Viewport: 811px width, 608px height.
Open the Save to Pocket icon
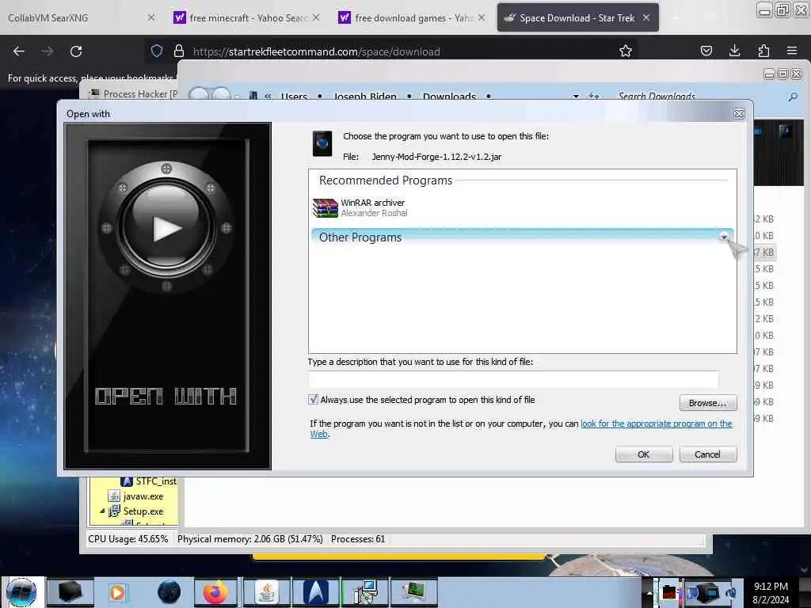pos(706,51)
